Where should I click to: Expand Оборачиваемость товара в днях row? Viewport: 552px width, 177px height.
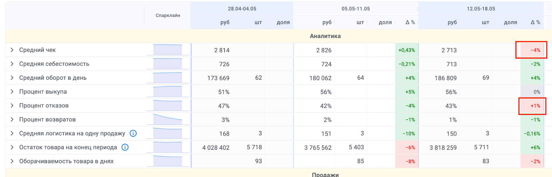(x=12, y=161)
